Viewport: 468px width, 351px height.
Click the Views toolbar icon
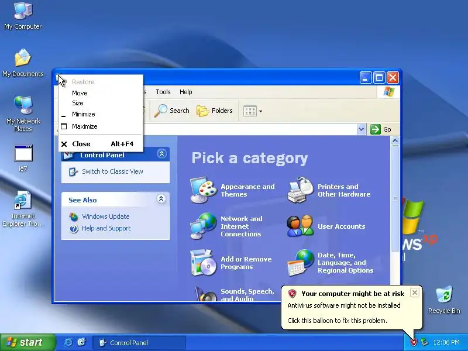point(250,111)
